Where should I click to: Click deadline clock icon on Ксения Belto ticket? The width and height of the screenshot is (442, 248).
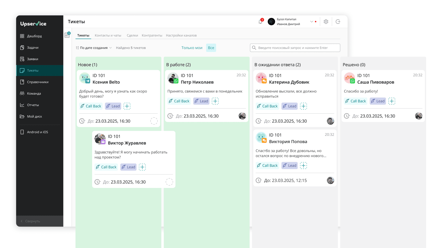82,121
